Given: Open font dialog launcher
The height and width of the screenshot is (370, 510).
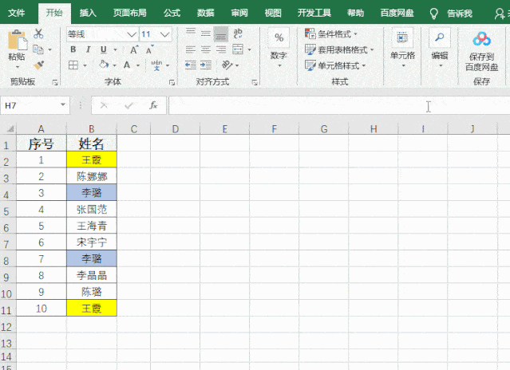Looking at the screenshot, I should [x=172, y=82].
